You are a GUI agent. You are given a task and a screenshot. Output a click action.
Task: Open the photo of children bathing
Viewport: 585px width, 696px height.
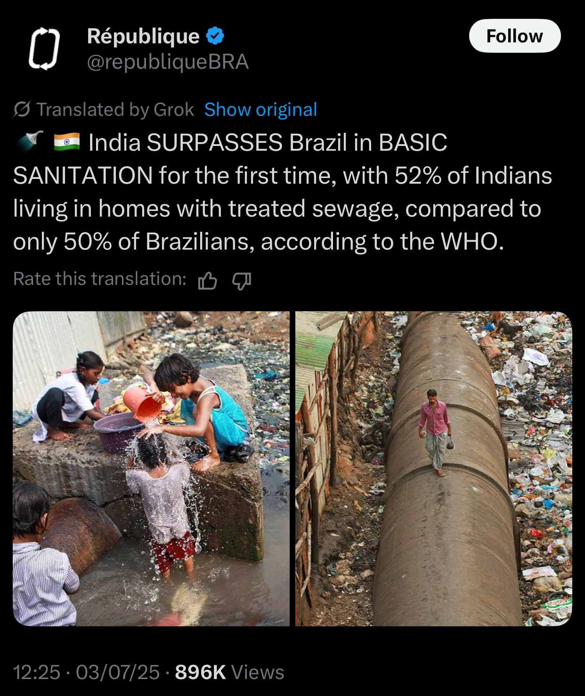(x=151, y=469)
